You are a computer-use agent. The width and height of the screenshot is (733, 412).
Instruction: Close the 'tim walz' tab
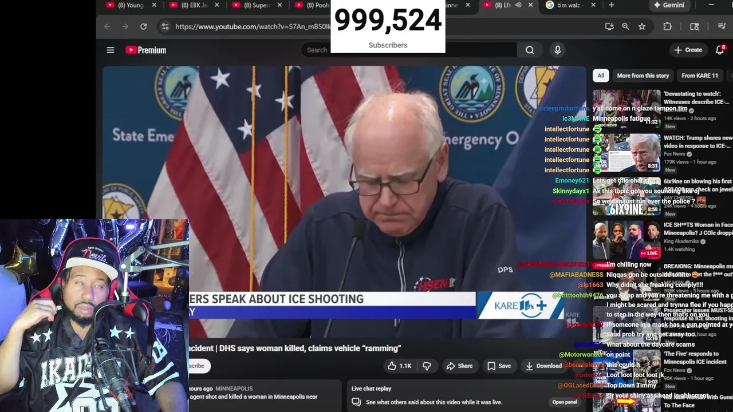click(x=593, y=5)
